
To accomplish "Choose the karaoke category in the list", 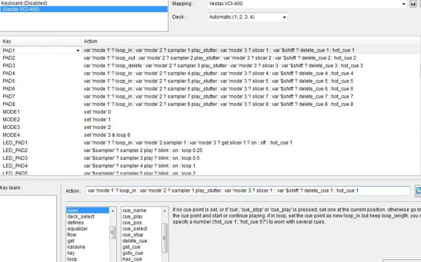I will point(76,247).
